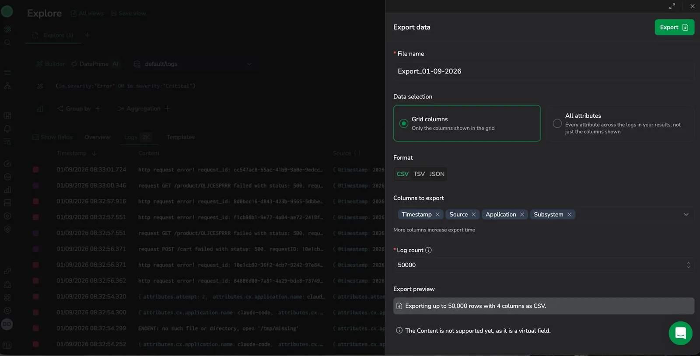The height and width of the screenshot is (356, 700).
Task: Close the Export data panel
Action: pos(693,6)
